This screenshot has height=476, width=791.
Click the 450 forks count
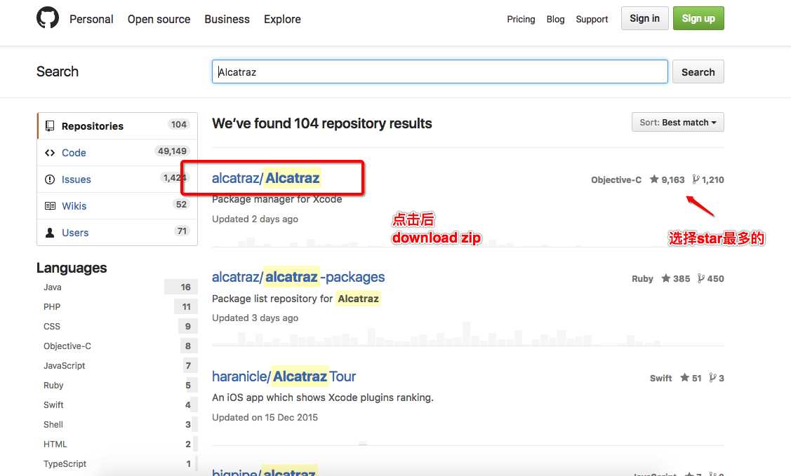715,278
